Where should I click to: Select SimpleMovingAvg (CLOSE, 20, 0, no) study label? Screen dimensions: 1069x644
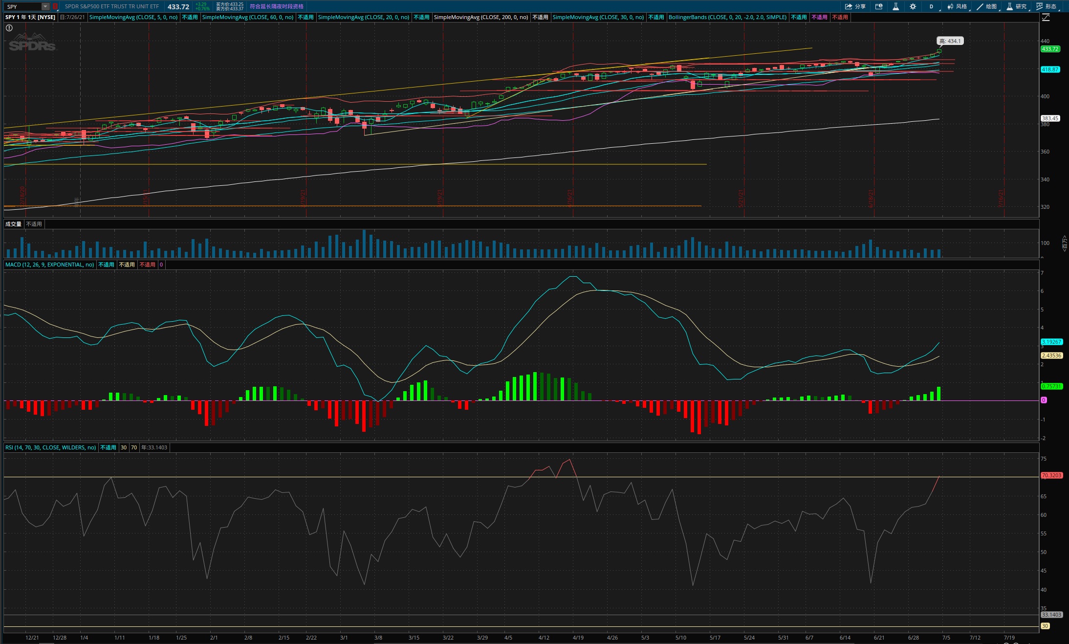tap(364, 17)
